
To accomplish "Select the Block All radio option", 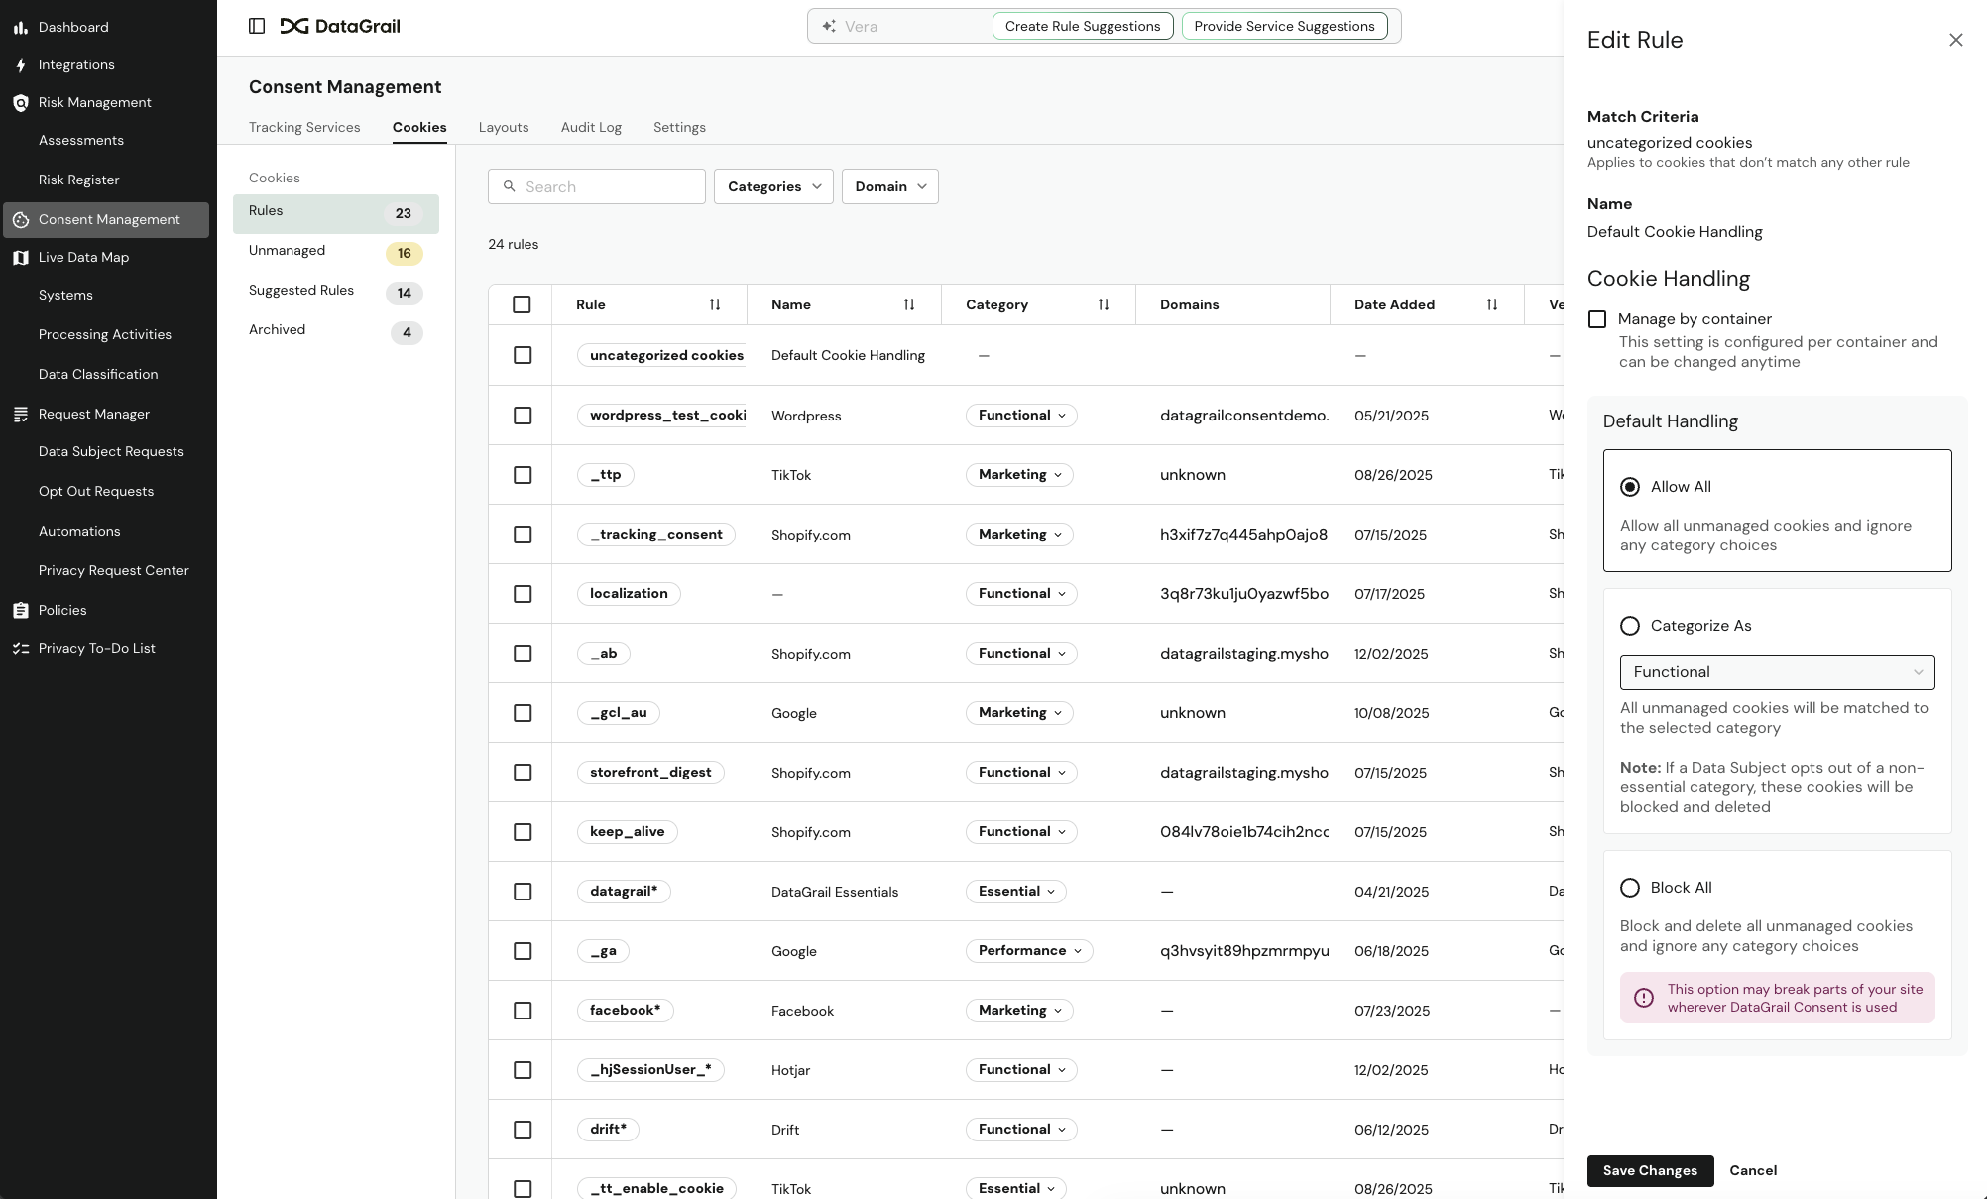I will click(x=1630, y=888).
